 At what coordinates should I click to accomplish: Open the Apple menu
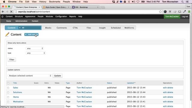point(4,1)
